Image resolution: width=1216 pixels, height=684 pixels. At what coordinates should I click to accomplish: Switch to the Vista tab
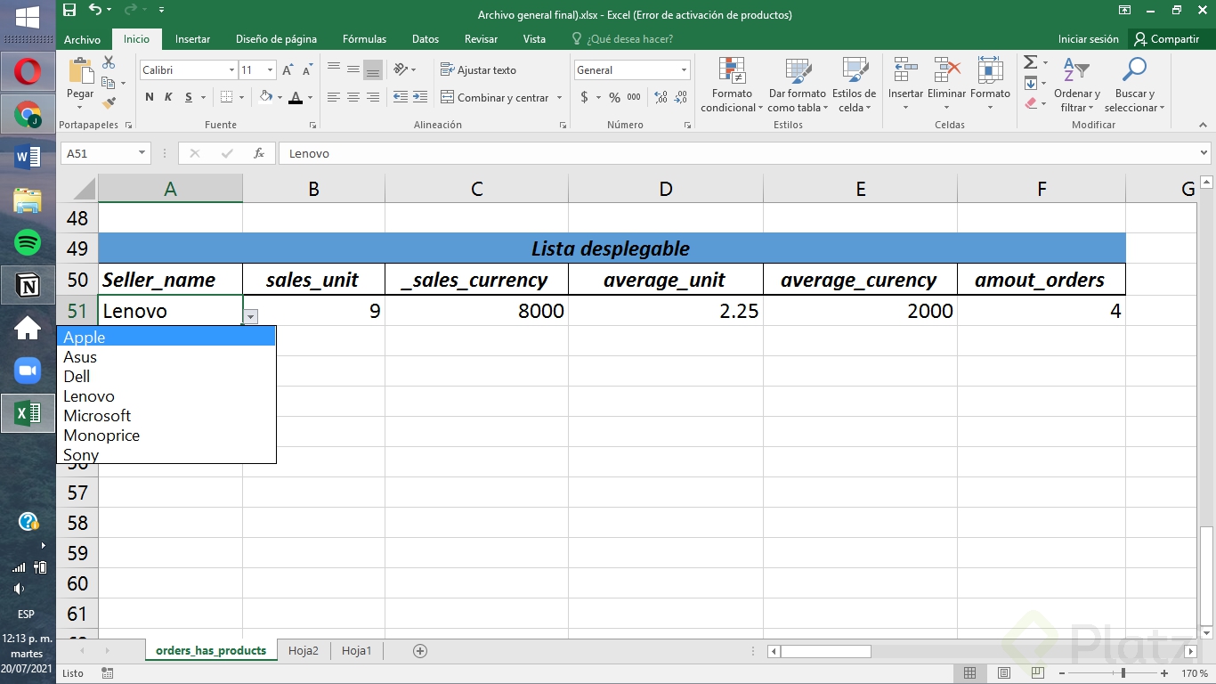tap(534, 39)
